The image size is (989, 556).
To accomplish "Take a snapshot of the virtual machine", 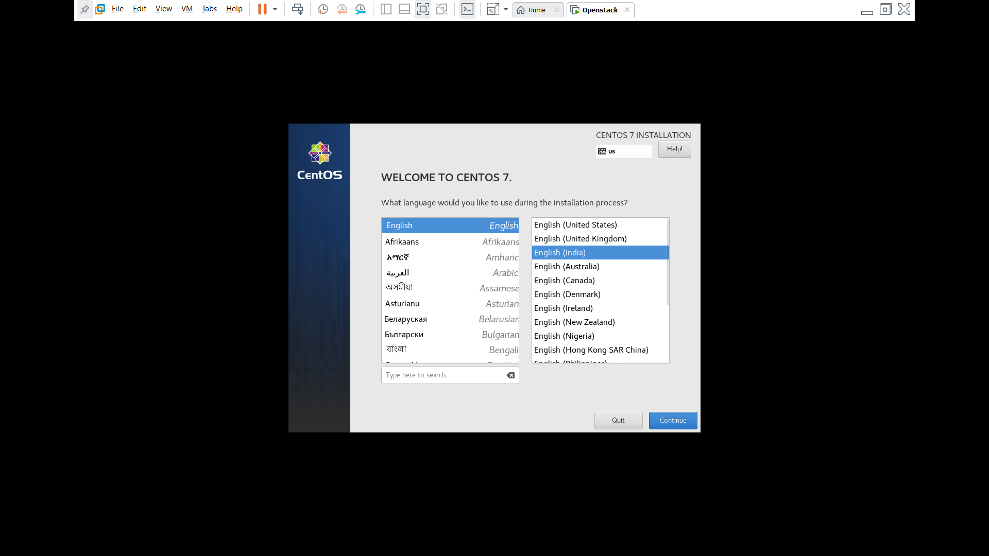I will [323, 9].
